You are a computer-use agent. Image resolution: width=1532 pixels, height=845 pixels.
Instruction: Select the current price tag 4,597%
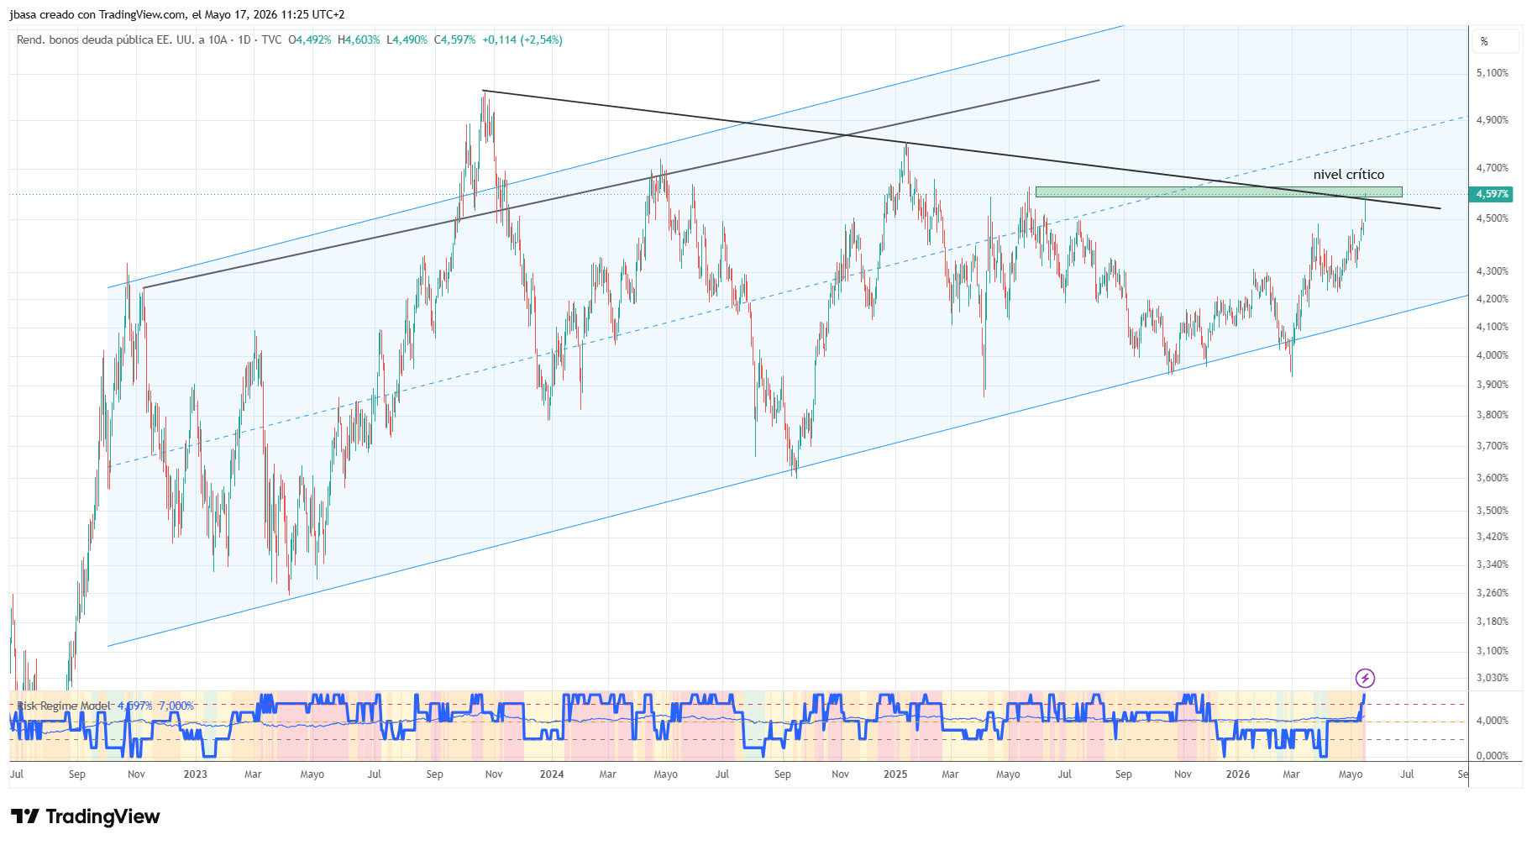[1492, 194]
